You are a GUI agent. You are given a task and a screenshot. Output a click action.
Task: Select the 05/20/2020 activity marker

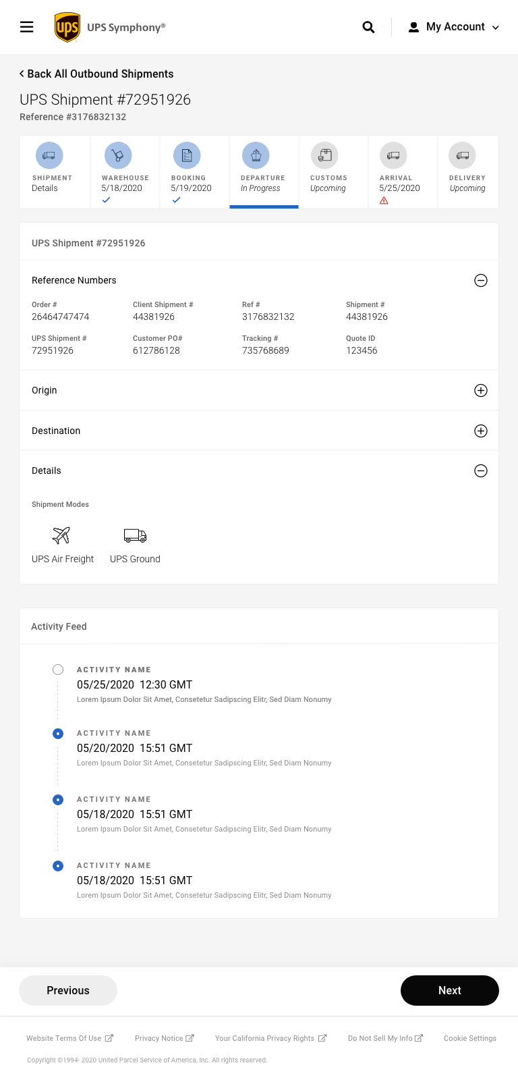(58, 733)
